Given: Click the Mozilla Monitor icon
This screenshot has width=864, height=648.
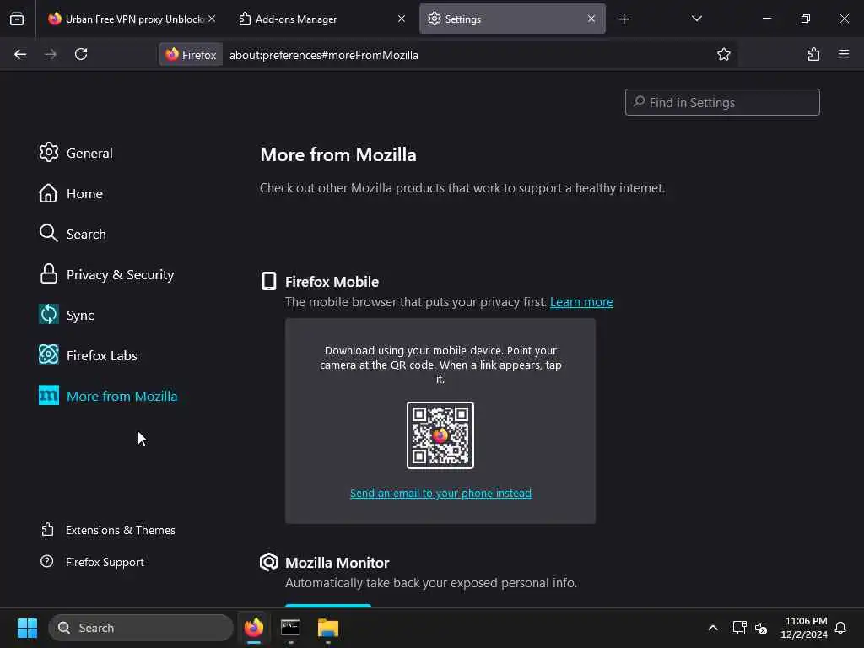Looking at the screenshot, I should point(269,562).
